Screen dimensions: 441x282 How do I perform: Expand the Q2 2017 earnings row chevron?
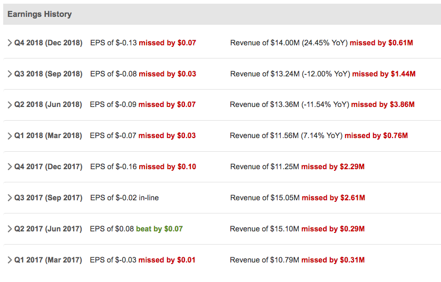click(9, 229)
